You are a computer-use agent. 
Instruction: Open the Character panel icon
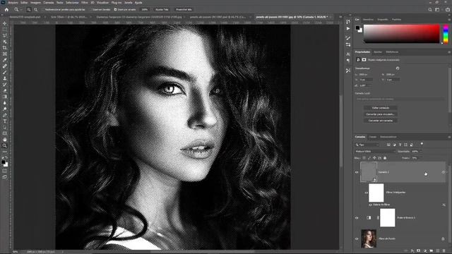click(x=348, y=54)
